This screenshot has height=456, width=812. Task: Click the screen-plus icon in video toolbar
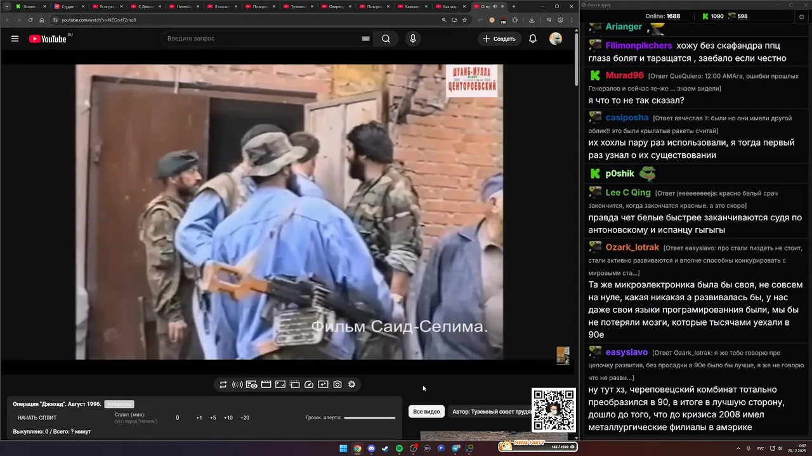[323, 384]
